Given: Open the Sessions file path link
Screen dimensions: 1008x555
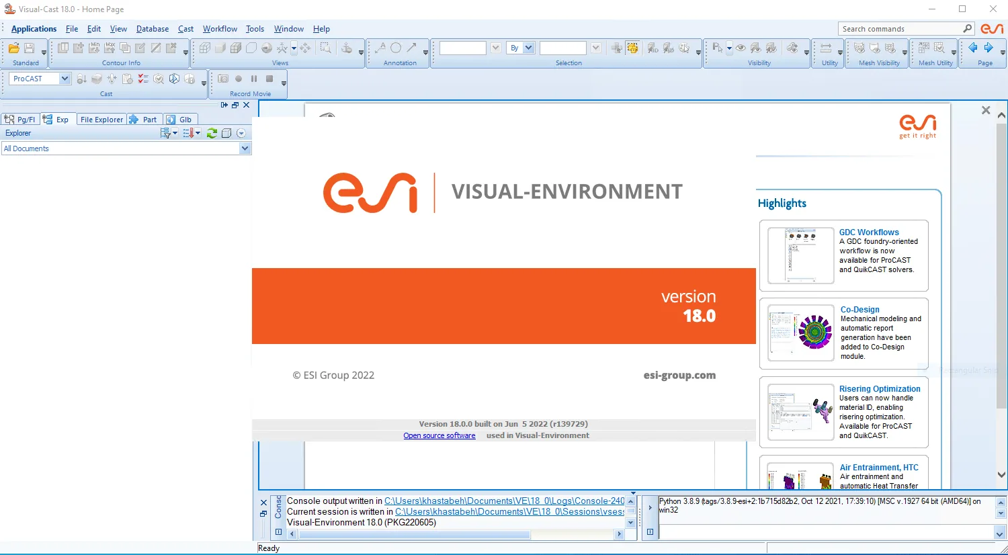Looking at the screenshot, I should (510, 511).
